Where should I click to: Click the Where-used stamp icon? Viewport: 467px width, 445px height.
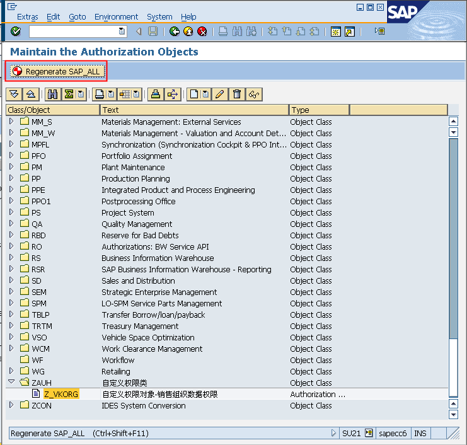(156, 95)
